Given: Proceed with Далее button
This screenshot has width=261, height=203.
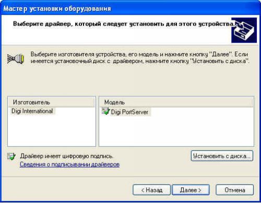Looking at the screenshot, I should [x=191, y=190].
